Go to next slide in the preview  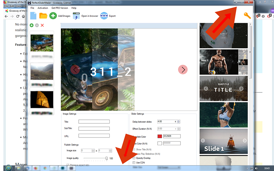pyautogui.click(x=183, y=70)
